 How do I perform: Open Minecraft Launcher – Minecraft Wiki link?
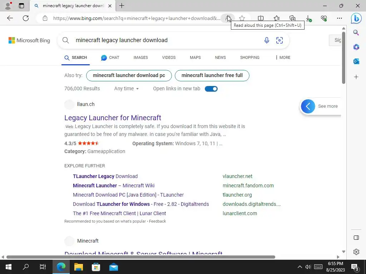114,186
